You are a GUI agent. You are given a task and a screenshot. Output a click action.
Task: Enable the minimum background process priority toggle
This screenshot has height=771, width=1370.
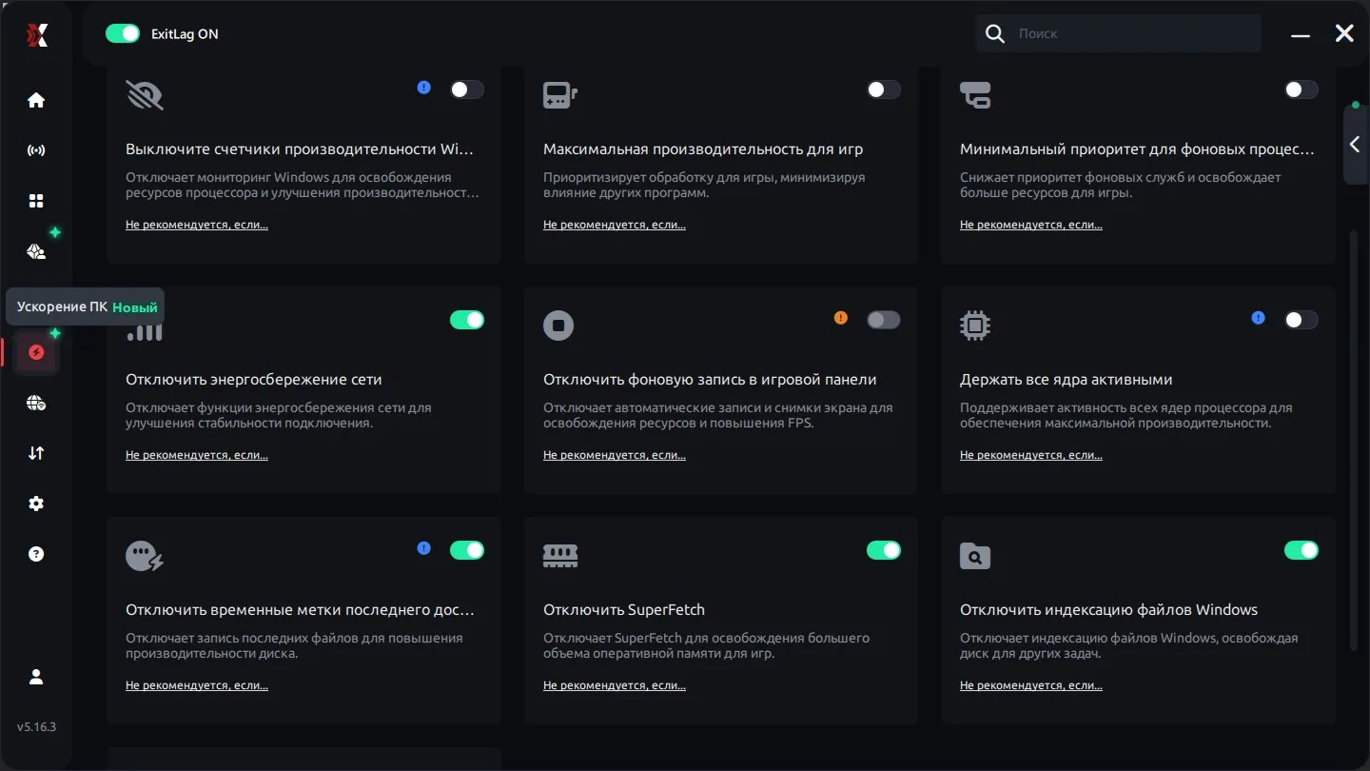(x=1301, y=89)
